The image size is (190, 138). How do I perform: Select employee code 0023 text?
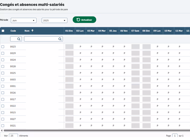coord(13,47)
